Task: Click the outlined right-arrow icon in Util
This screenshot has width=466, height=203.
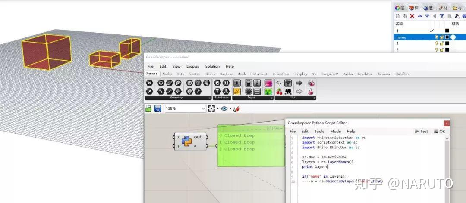Action: pos(299,91)
